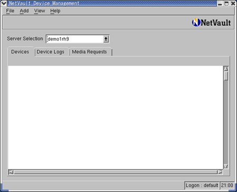Click the horizontal scrollbar right arrow
Image resolution: width=237 pixels, height=192 pixels.
(220, 172)
